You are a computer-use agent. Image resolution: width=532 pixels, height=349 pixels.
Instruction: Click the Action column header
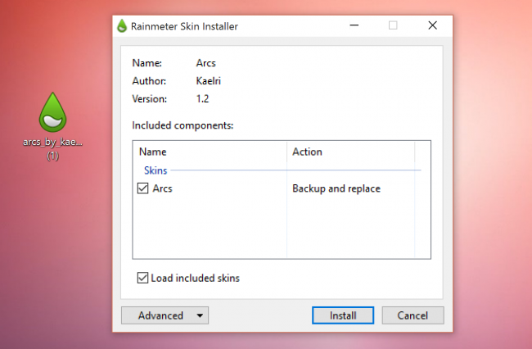(x=351, y=152)
